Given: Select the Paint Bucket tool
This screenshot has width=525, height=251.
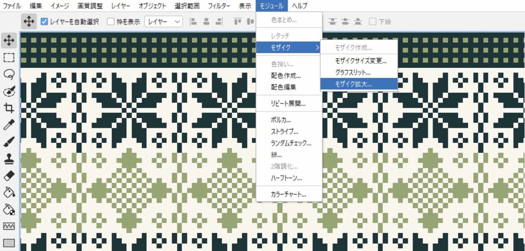Looking at the screenshot, I should pos(9,192).
